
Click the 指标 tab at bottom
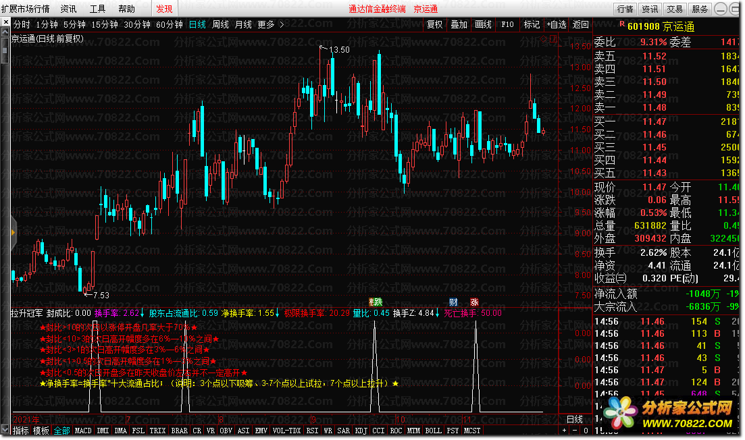pyautogui.click(x=20, y=431)
